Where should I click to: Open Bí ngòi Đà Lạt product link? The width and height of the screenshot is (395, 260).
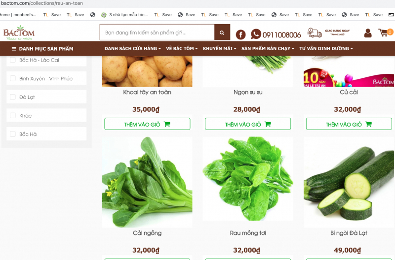(x=349, y=233)
